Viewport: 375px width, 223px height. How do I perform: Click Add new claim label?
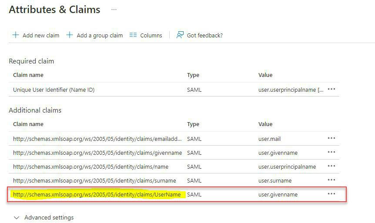[x=41, y=35]
